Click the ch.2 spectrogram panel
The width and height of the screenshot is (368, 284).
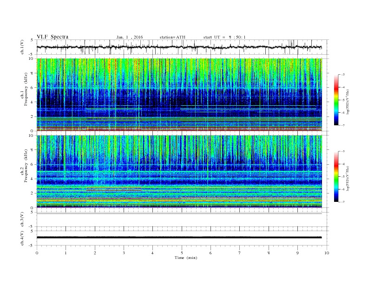(x=179, y=172)
